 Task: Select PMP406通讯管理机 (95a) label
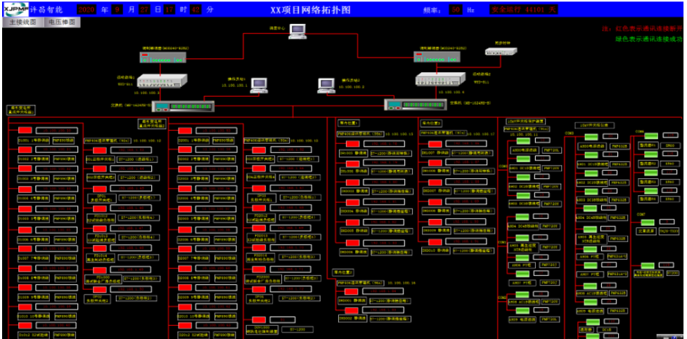coord(359,133)
